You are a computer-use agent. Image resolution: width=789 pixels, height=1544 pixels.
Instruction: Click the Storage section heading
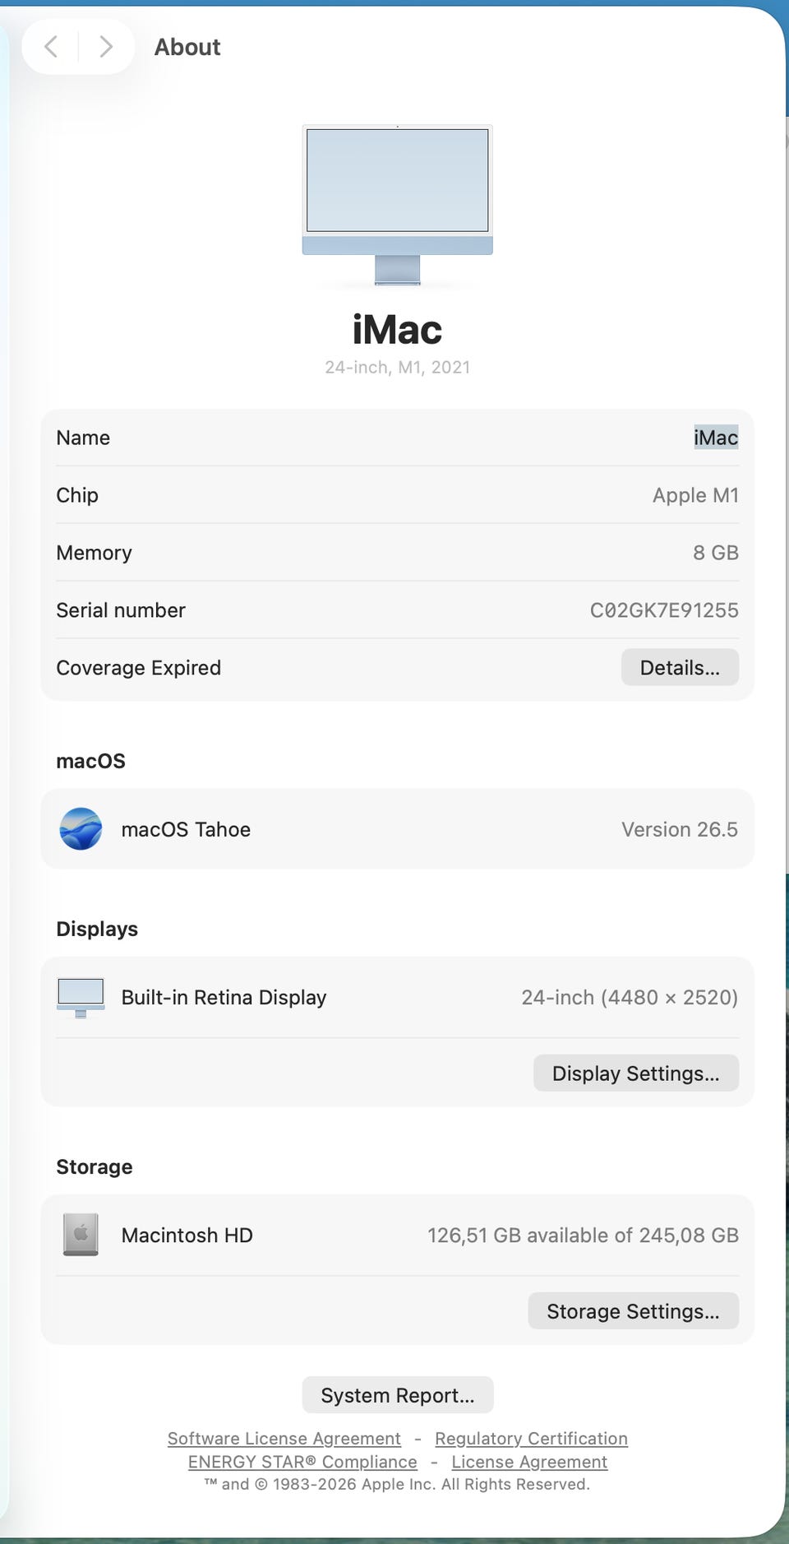click(x=95, y=1166)
